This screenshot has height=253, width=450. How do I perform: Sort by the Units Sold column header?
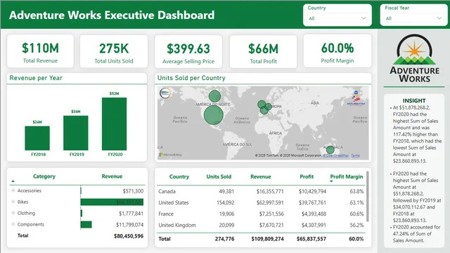pyautogui.click(x=219, y=176)
